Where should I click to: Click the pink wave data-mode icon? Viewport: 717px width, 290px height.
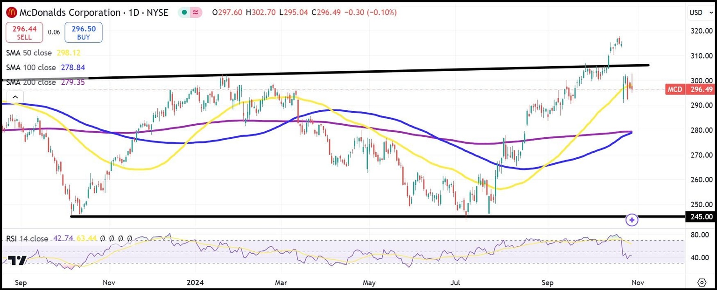click(x=196, y=13)
